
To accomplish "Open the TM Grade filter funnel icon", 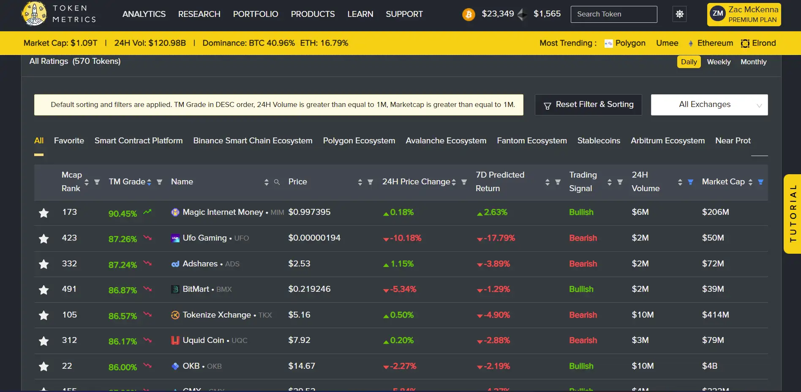I will [x=159, y=182].
